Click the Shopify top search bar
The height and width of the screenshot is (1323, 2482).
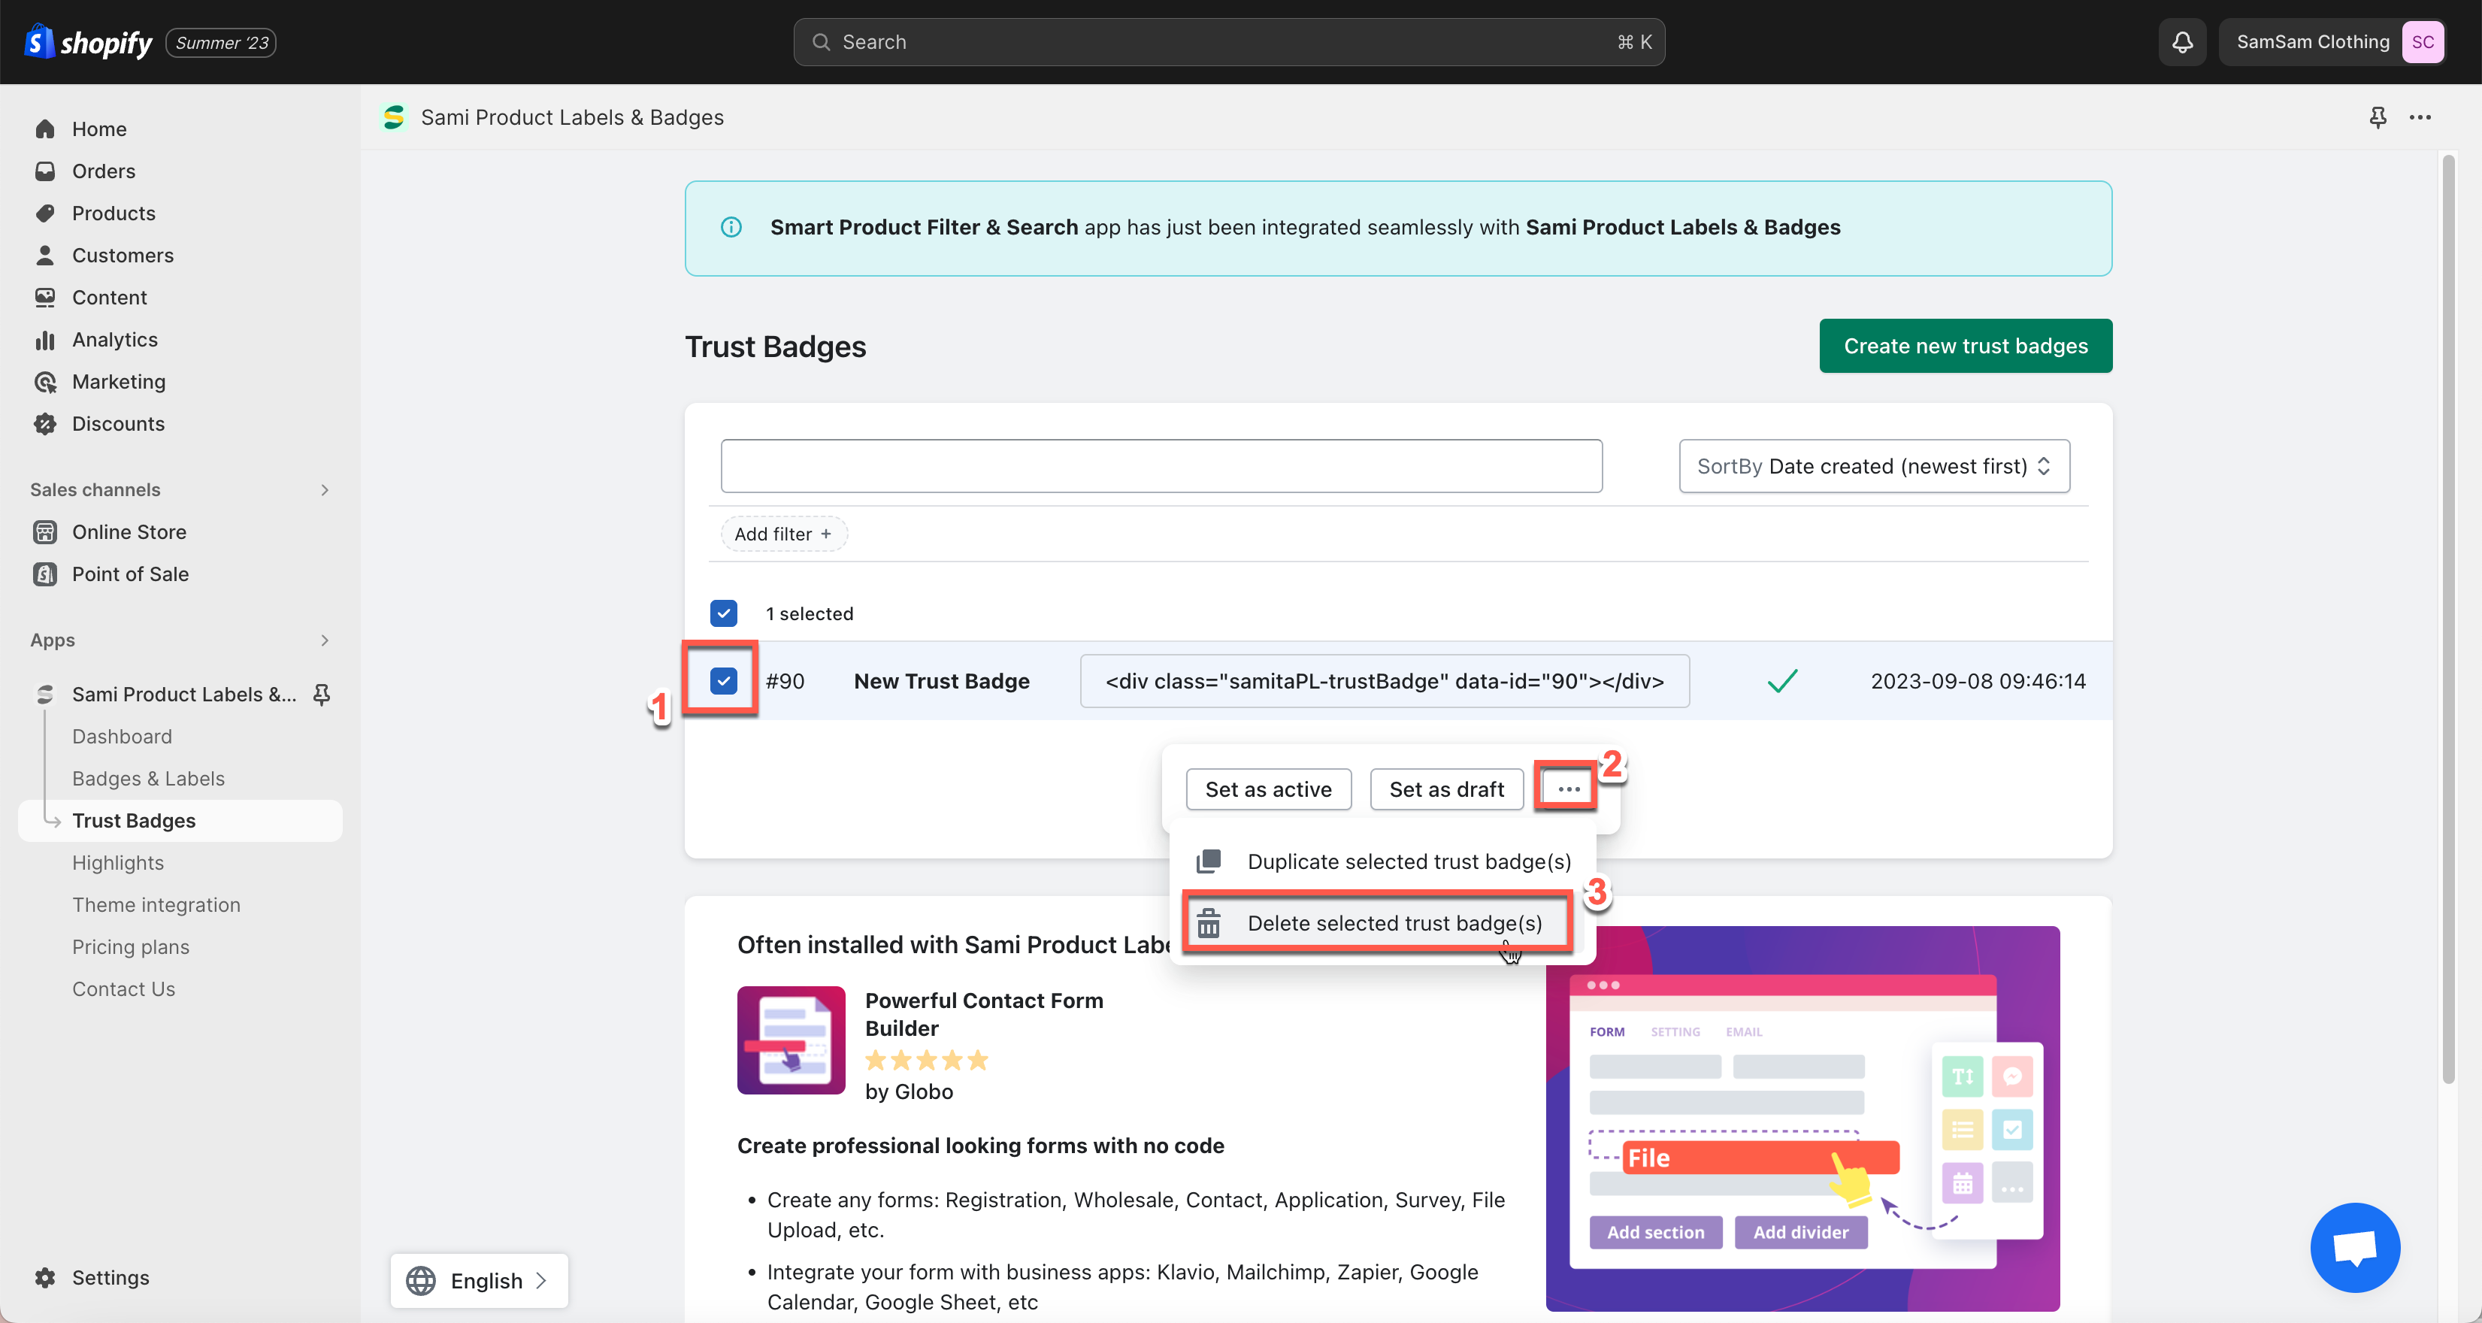tap(1230, 42)
